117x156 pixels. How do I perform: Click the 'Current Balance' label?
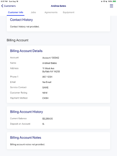(x=18, y=118)
